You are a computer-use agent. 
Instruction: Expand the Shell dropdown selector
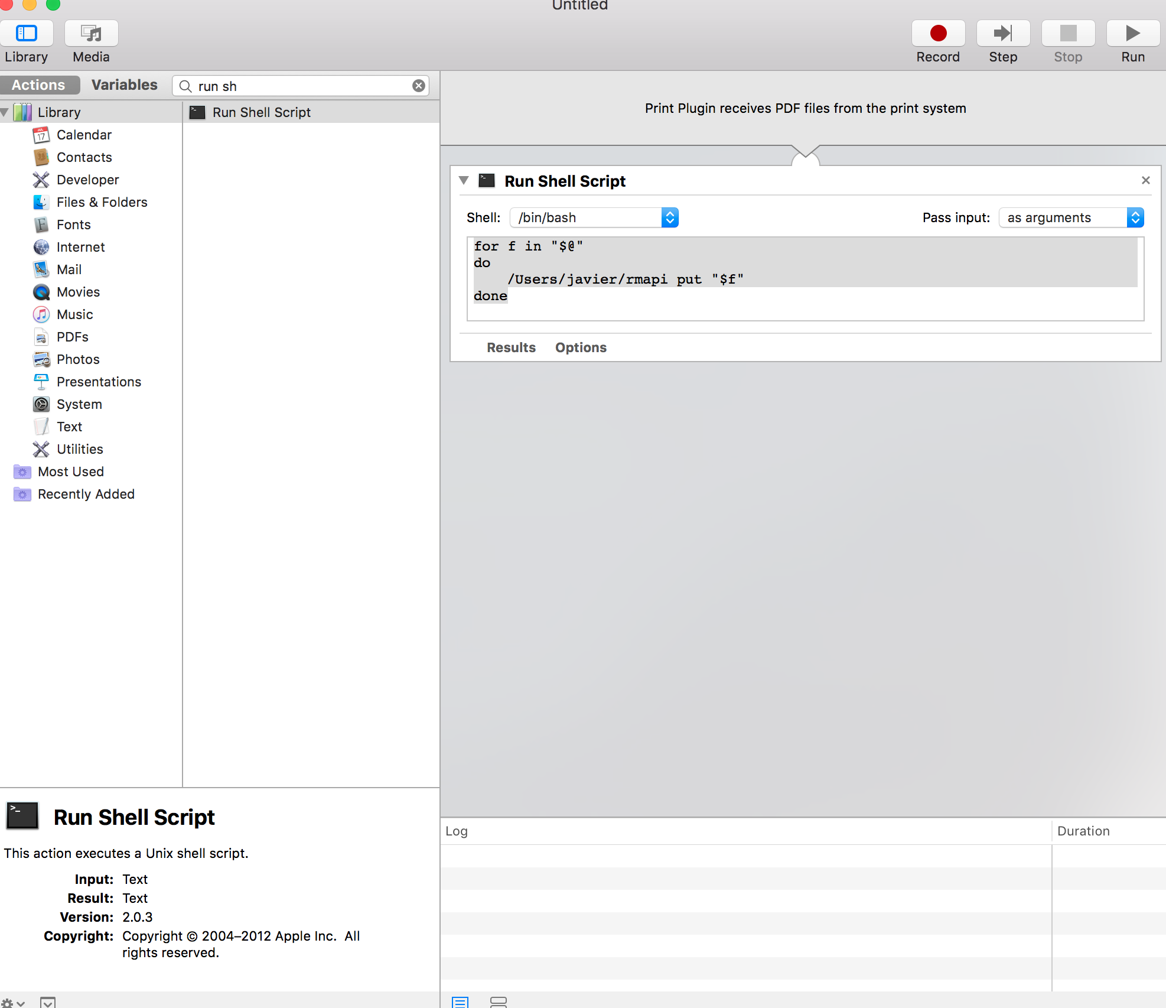pyautogui.click(x=669, y=216)
